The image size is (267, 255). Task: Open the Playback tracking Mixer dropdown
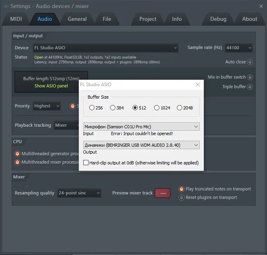[66, 125]
